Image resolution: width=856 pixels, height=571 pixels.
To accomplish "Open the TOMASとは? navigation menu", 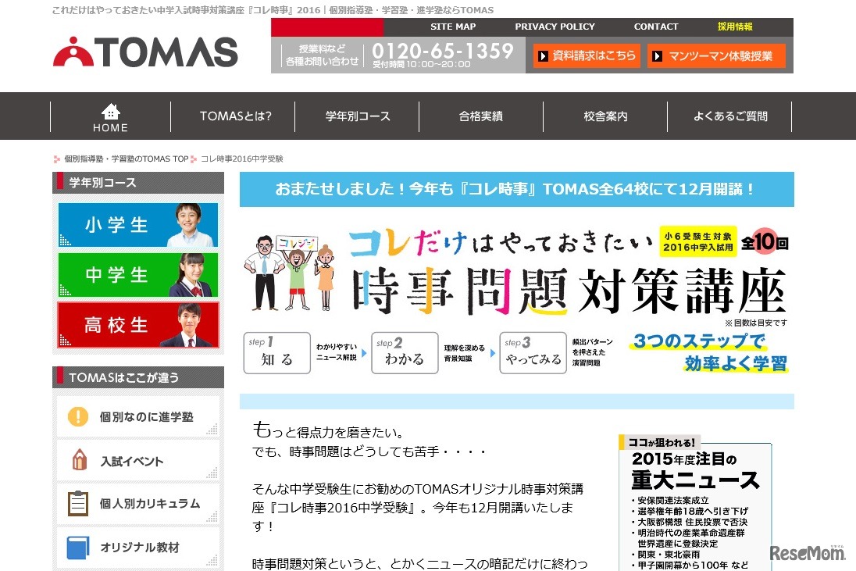I will (235, 116).
